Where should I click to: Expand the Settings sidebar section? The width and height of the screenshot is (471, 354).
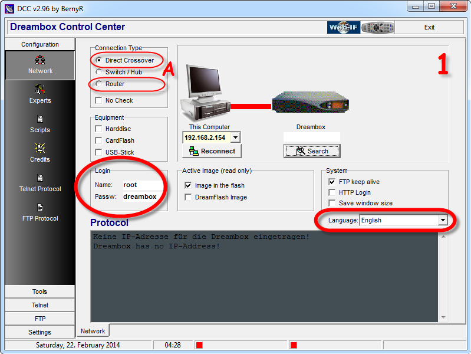pos(40,332)
